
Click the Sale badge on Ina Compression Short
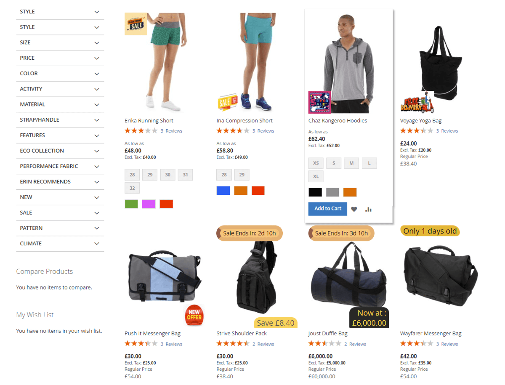[228, 102]
